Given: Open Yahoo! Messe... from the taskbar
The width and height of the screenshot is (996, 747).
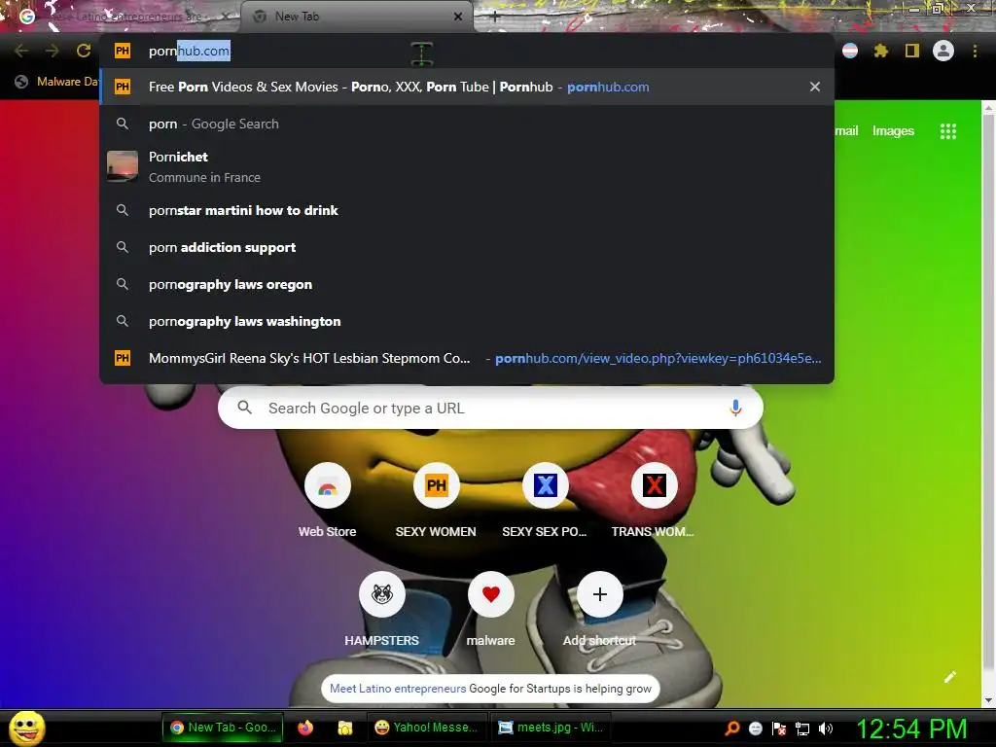Looking at the screenshot, I should tap(426, 728).
